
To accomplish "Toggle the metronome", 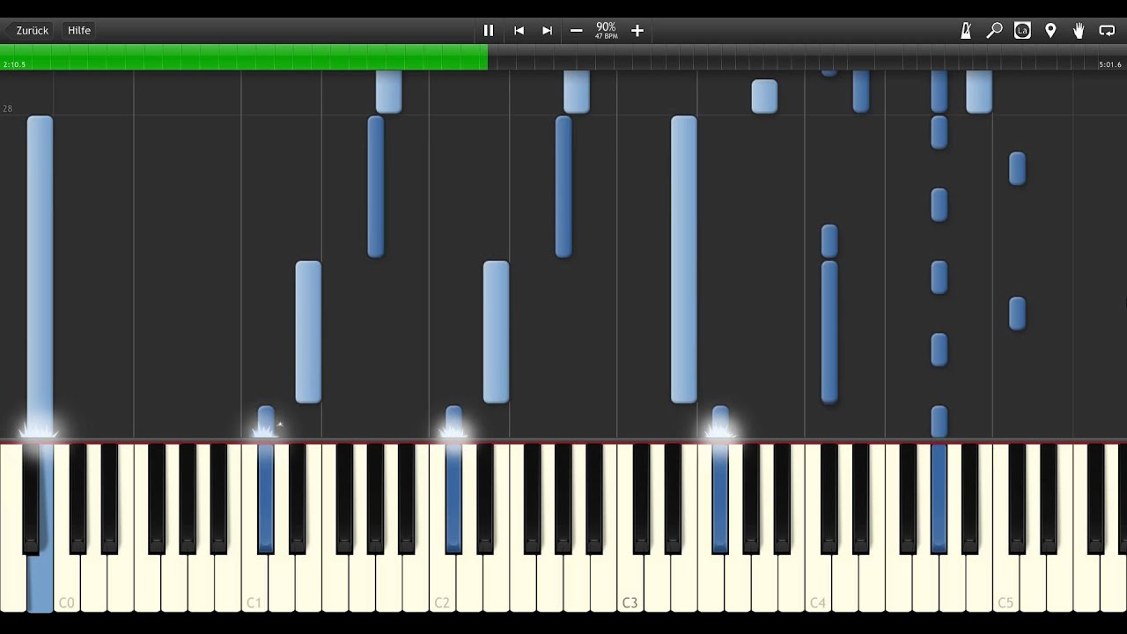I will (966, 30).
